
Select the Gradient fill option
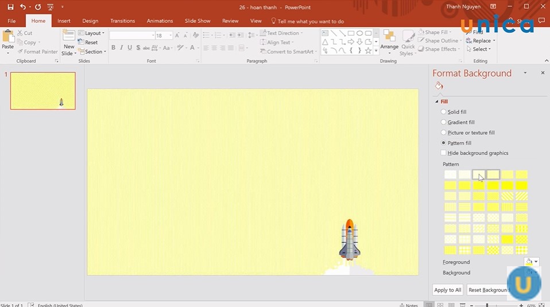pos(443,122)
